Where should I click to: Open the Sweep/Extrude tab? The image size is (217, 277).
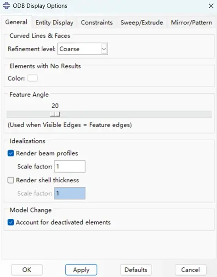pyautogui.click(x=142, y=23)
